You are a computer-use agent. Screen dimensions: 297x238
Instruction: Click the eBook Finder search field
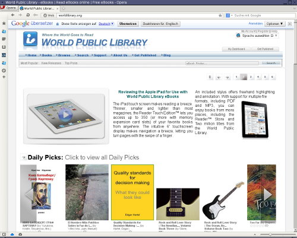point(222,63)
